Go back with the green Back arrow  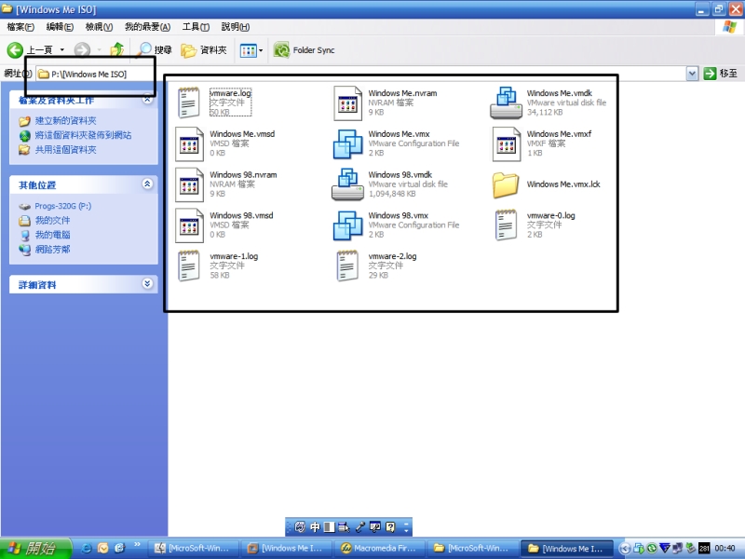pos(15,50)
